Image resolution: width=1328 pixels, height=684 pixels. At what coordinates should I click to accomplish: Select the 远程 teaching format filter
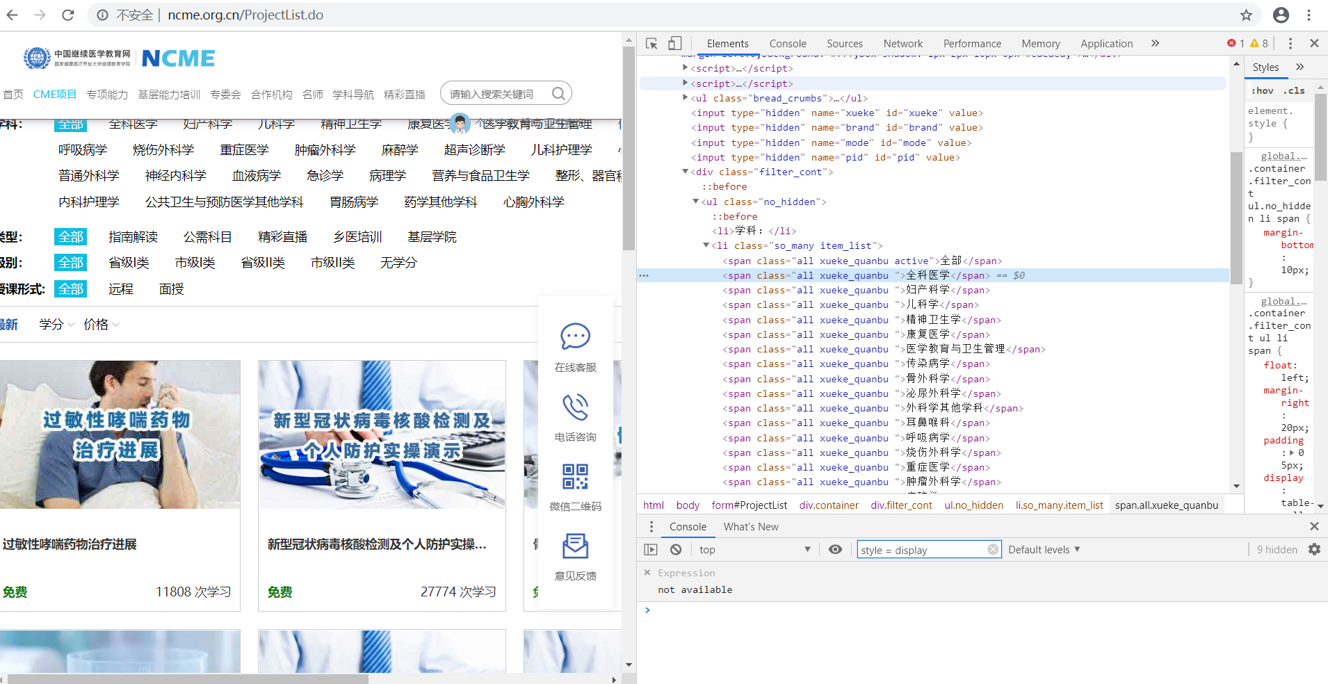[x=120, y=288]
